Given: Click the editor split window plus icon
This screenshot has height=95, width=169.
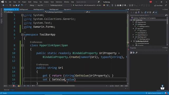Looking at the screenshot, I should 128,12.
